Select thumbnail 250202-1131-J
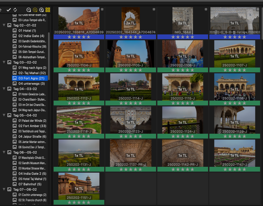 click(79, 154)
